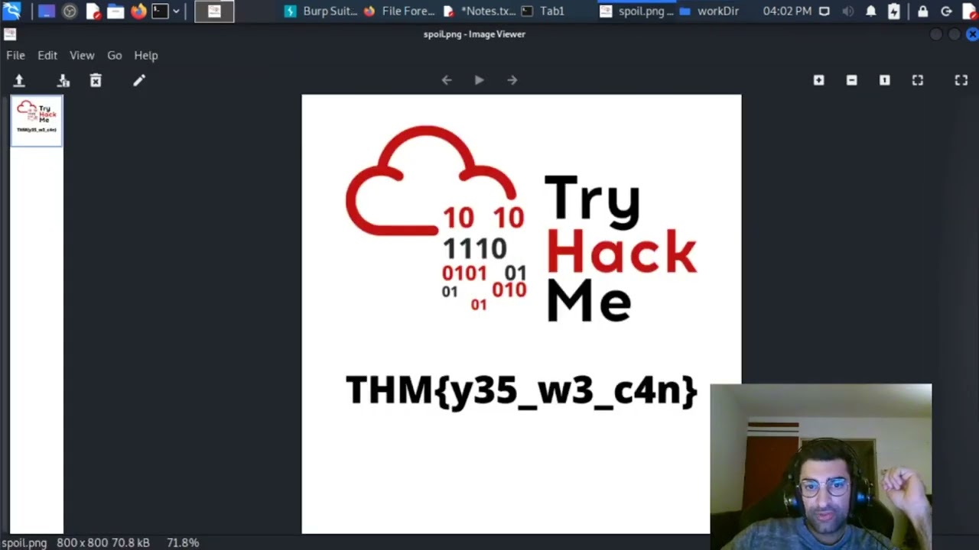
Task: Open the display/screen tray icon
Action: [824, 11]
